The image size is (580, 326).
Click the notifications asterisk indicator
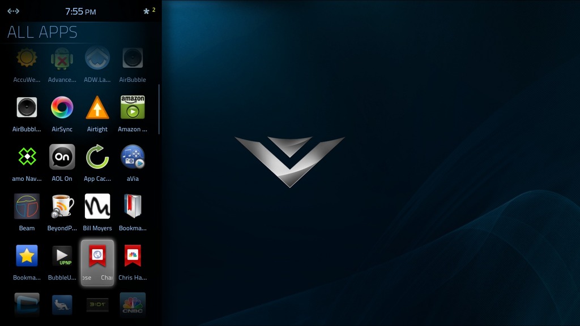(147, 11)
